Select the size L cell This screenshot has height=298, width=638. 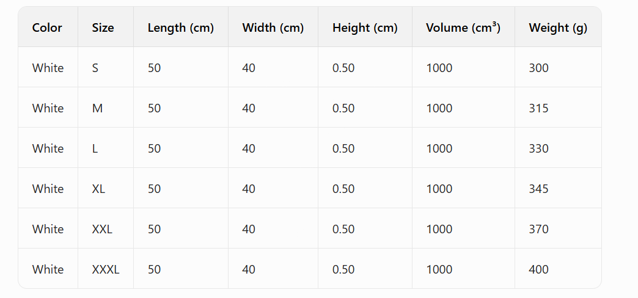(x=95, y=148)
